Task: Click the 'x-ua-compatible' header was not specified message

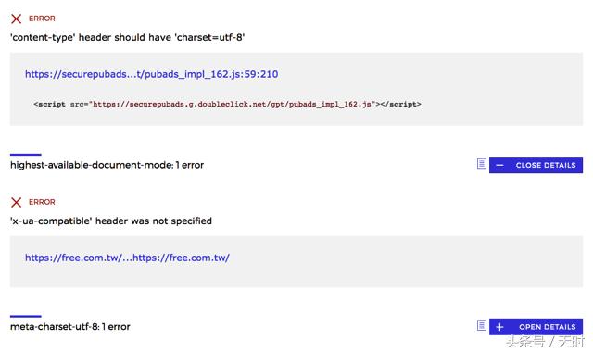Action: 111,221
